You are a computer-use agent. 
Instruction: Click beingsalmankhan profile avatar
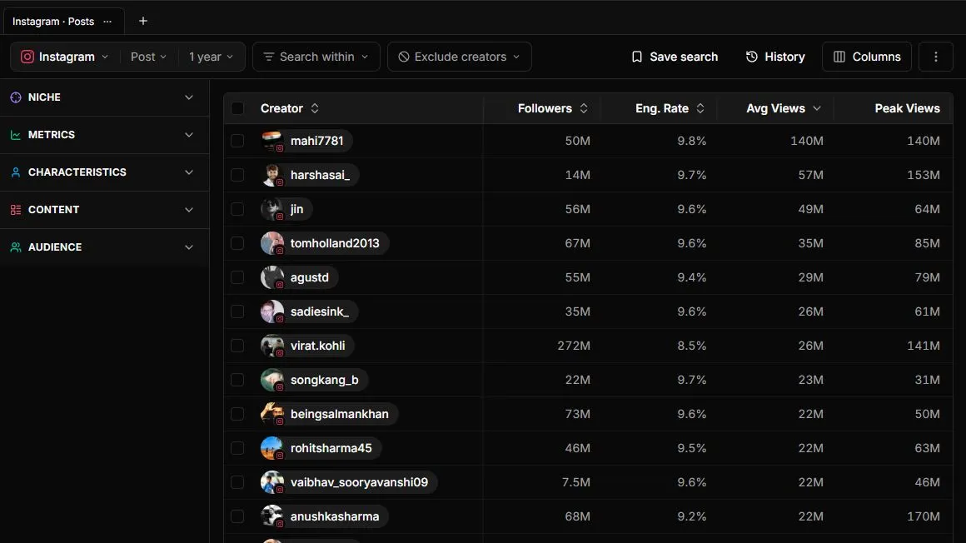coord(271,414)
